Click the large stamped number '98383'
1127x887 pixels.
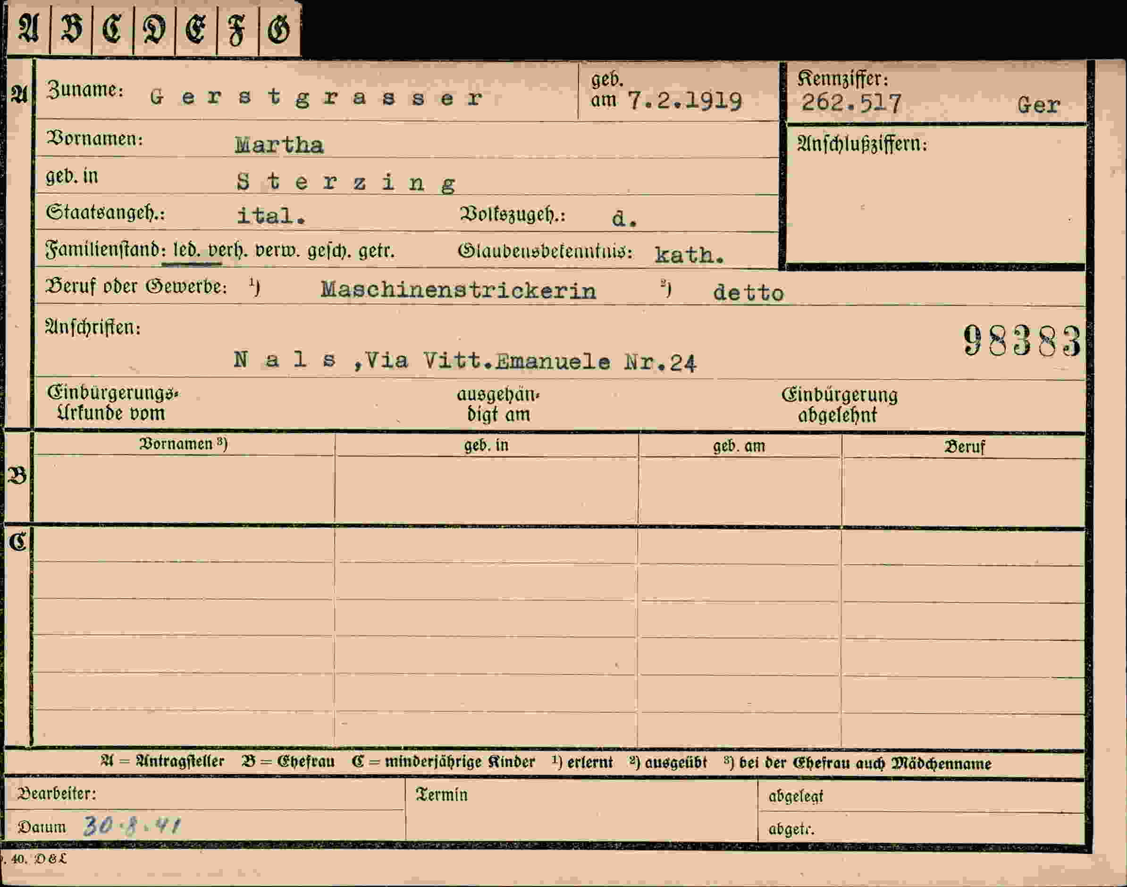point(1022,341)
